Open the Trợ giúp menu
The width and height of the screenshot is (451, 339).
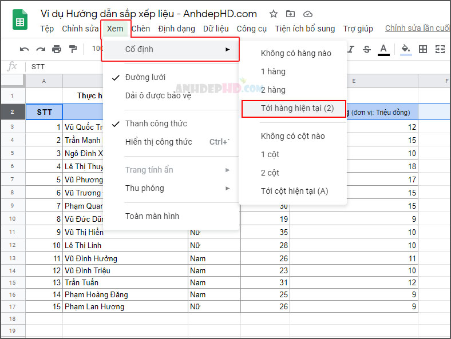[x=358, y=29]
